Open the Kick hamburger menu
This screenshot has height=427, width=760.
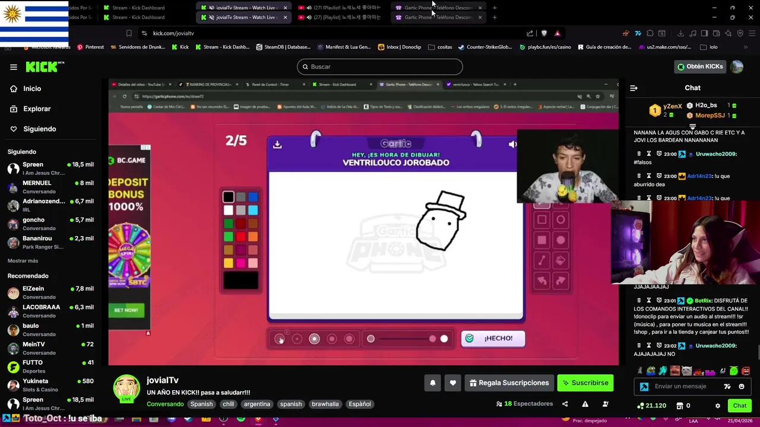tap(14, 67)
